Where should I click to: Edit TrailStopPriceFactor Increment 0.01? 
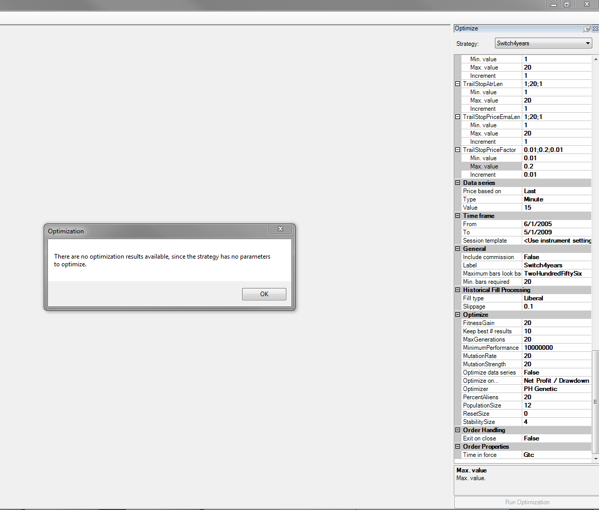pos(557,175)
